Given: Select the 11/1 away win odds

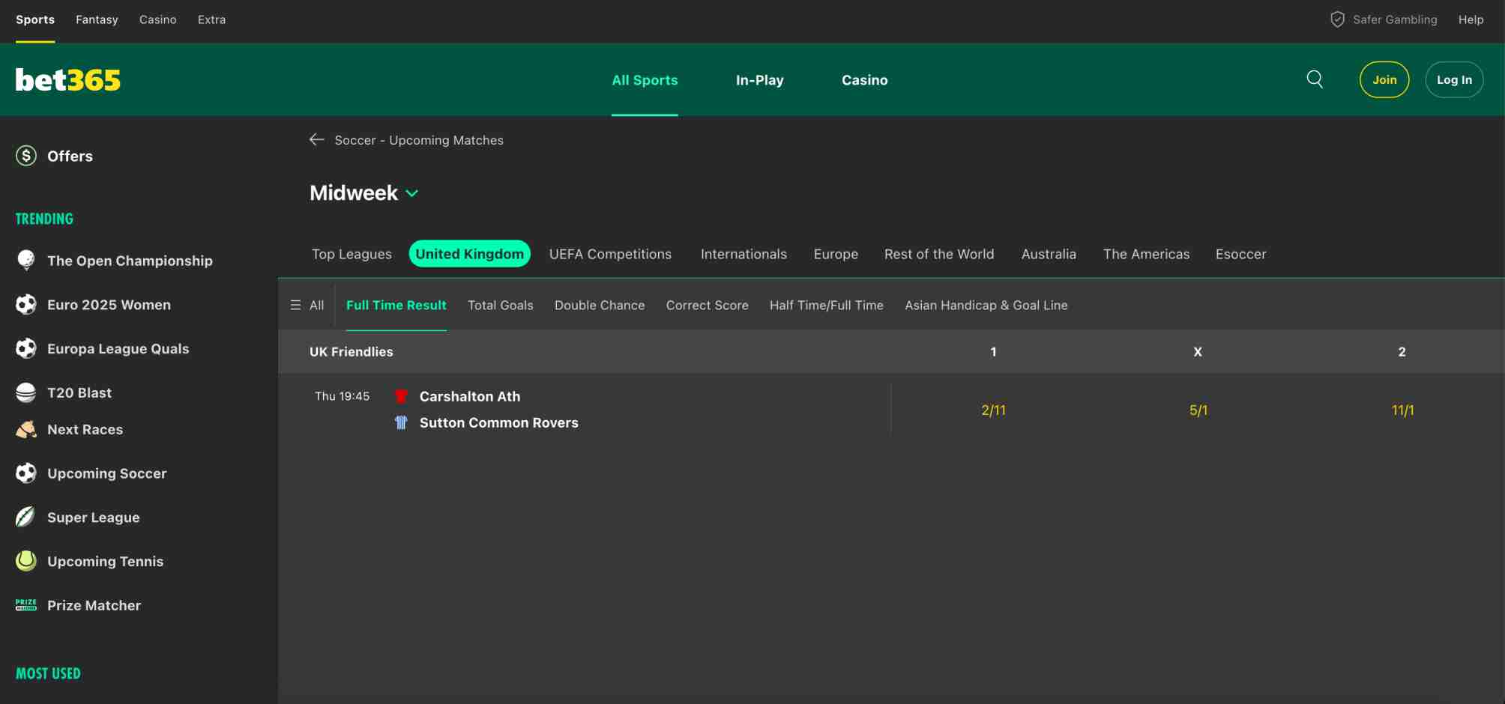Looking at the screenshot, I should pyautogui.click(x=1402, y=410).
